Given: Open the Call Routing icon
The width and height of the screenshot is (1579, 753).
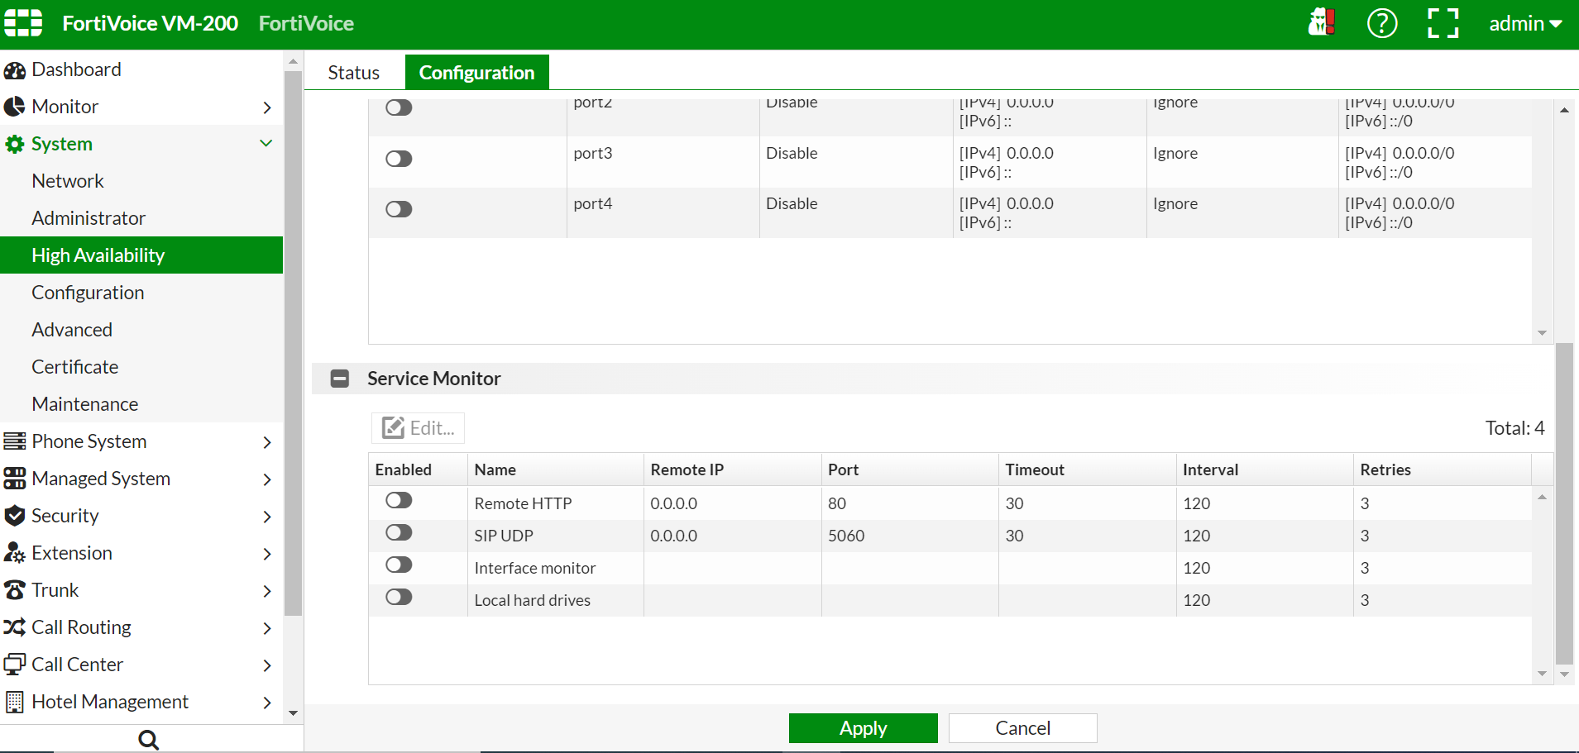Looking at the screenshot, I should point(14,627).
